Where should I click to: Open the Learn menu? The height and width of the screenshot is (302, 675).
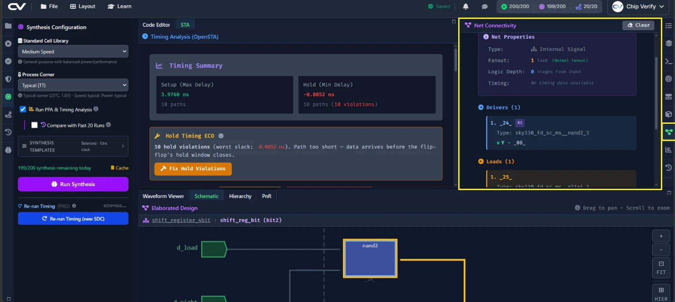pyautogui.click(x=119, y=7)
